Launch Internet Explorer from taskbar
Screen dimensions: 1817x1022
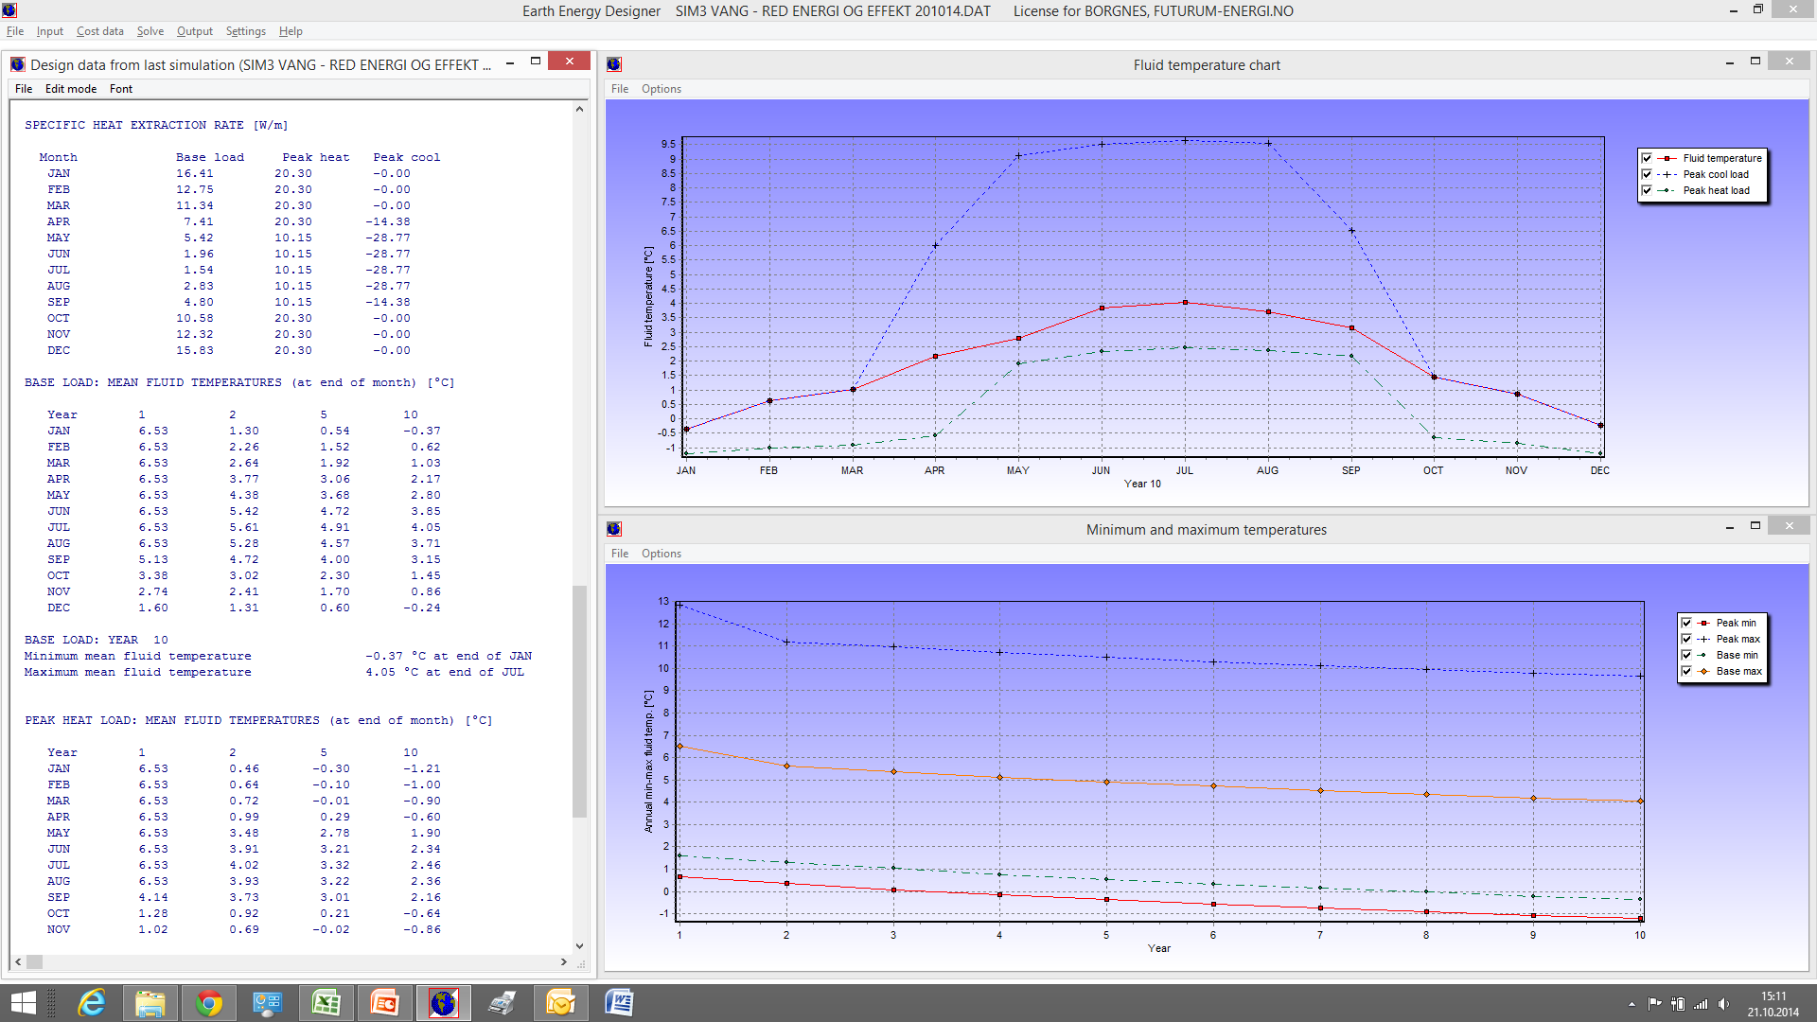coord(92,1003)
